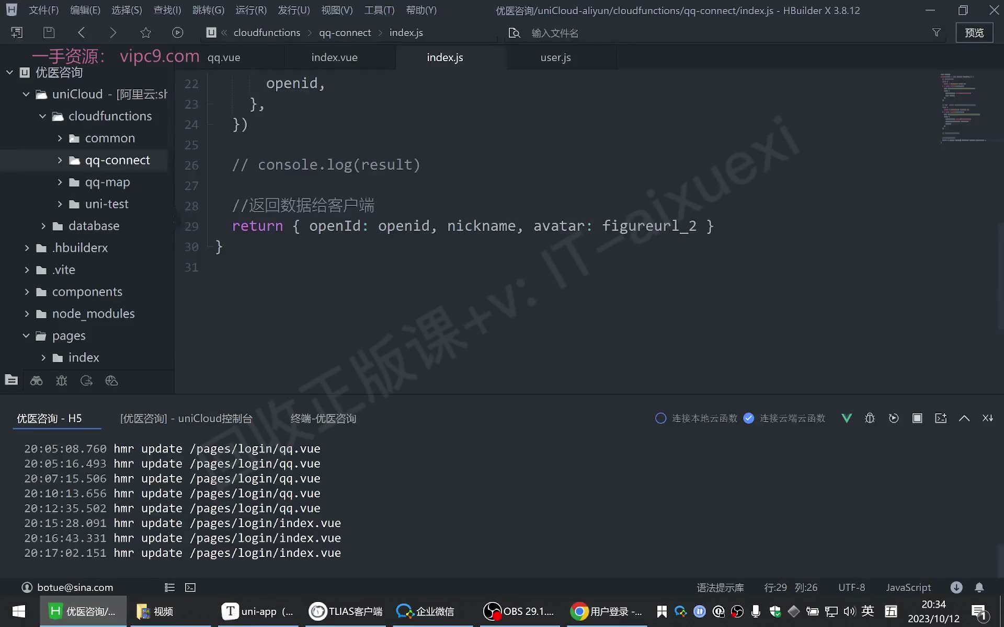This screenshot has height=627, width=1004.
Task: Click the save file icon in toolbar
Action: point(49,32)
